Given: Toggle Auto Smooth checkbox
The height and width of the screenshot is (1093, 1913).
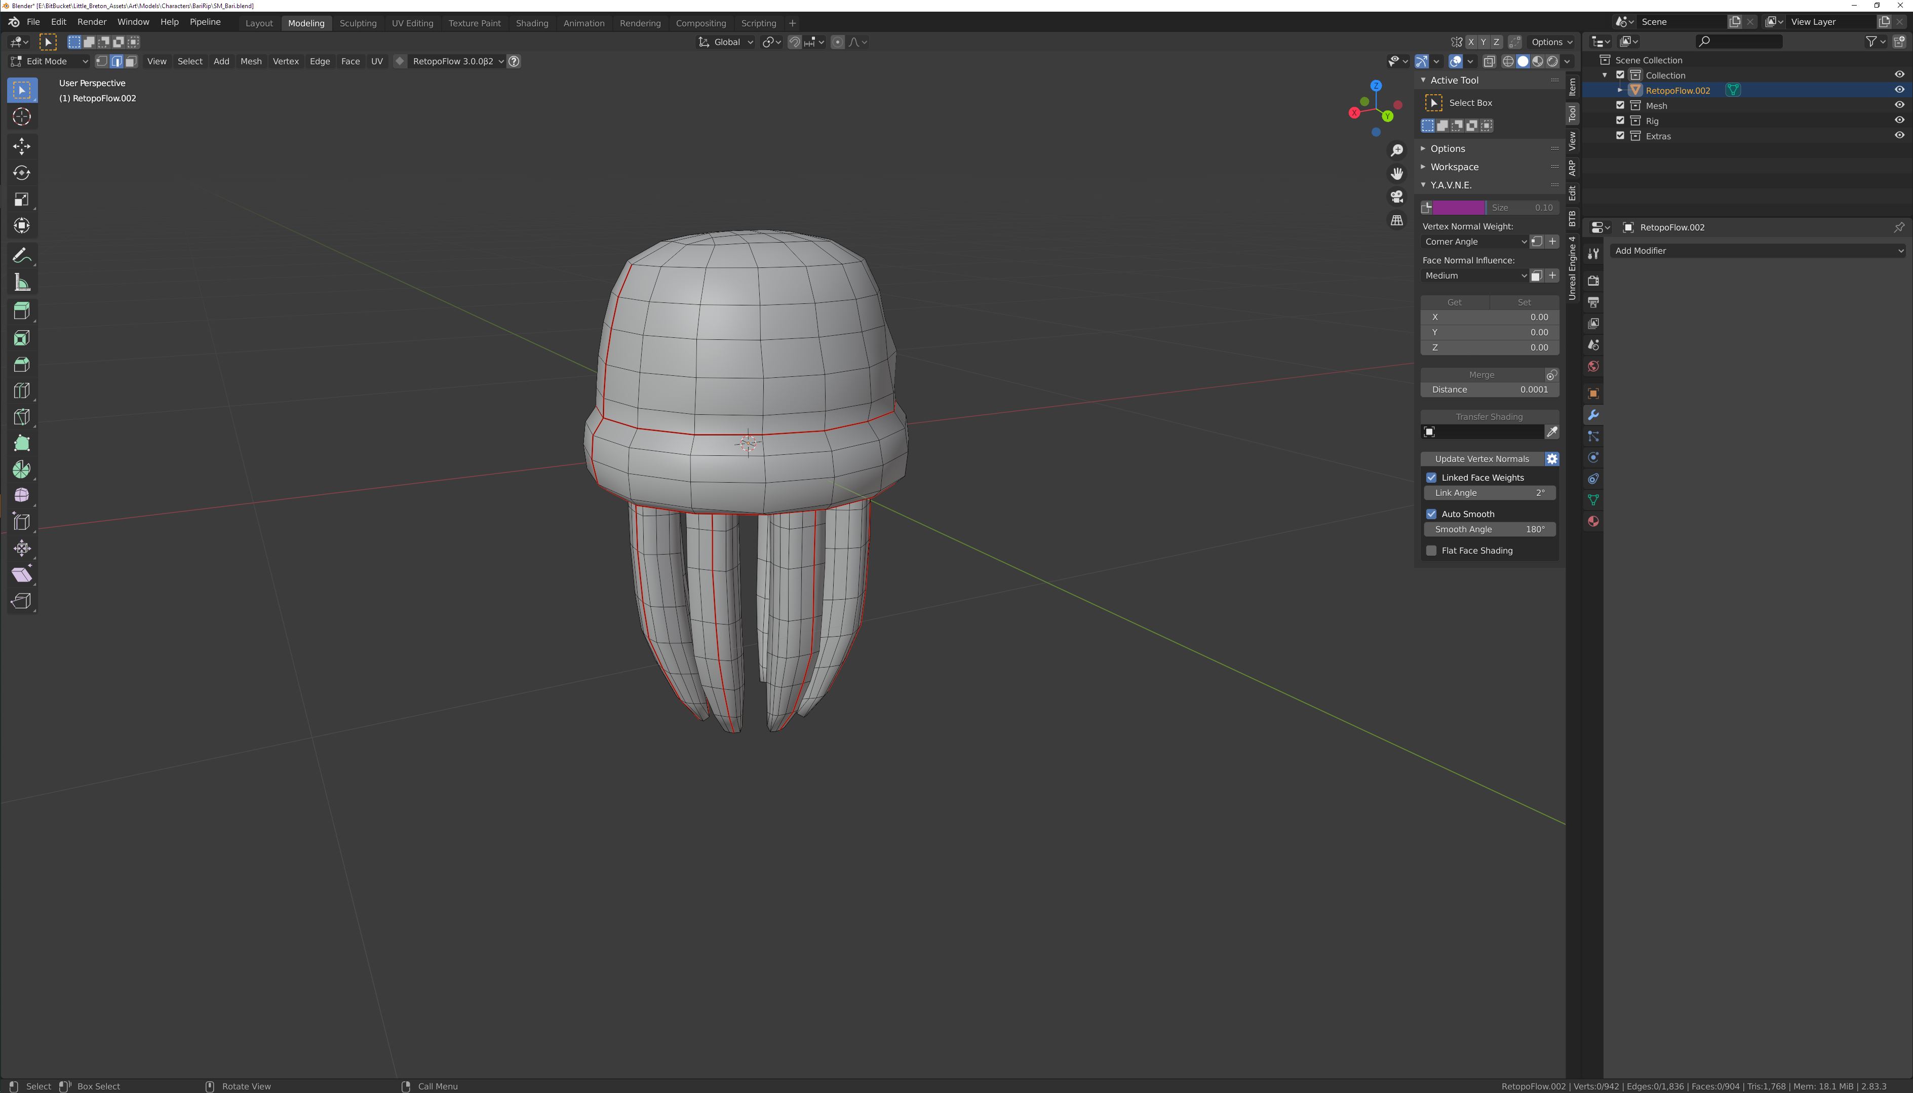Looking at the screenshot, I should (x=1431, y=514).
